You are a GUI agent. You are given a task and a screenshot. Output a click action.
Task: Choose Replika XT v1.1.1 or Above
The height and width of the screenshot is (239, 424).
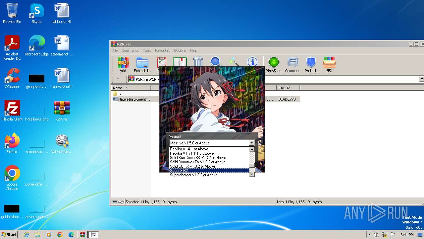coord(209,153)
